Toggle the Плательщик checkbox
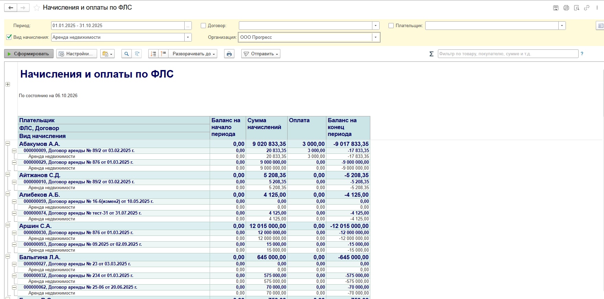The image size is (604, 299). 391,26
